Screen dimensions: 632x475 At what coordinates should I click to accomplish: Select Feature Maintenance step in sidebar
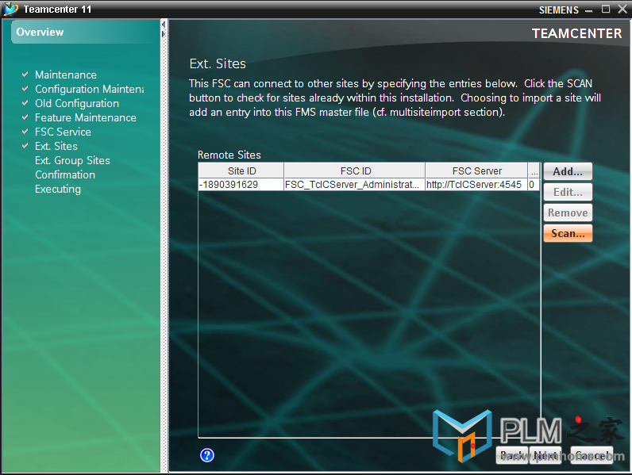pos(86,117)
